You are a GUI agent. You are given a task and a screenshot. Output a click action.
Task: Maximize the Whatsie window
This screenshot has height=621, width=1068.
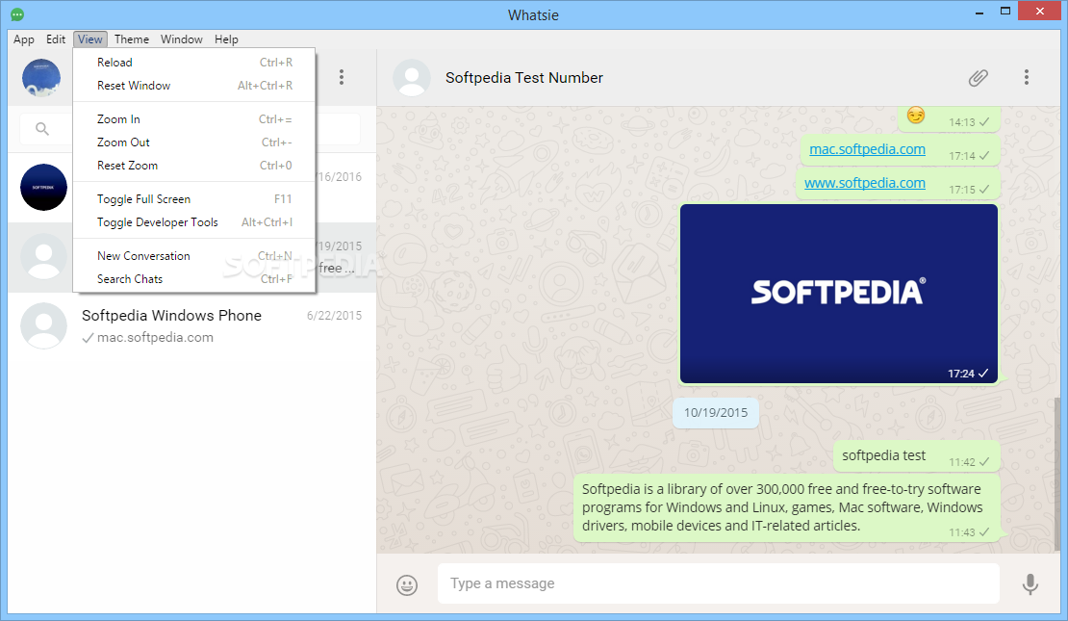tap(1005, 12)
